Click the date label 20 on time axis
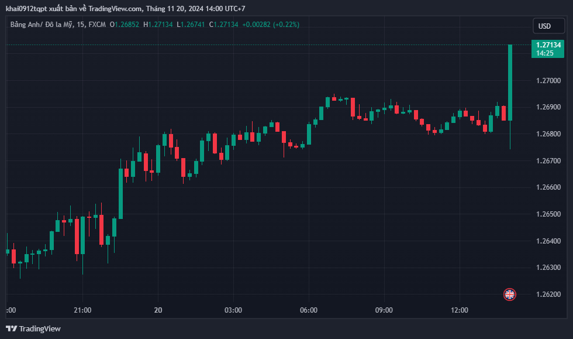 pyautogui.click(x=158, y=310)
